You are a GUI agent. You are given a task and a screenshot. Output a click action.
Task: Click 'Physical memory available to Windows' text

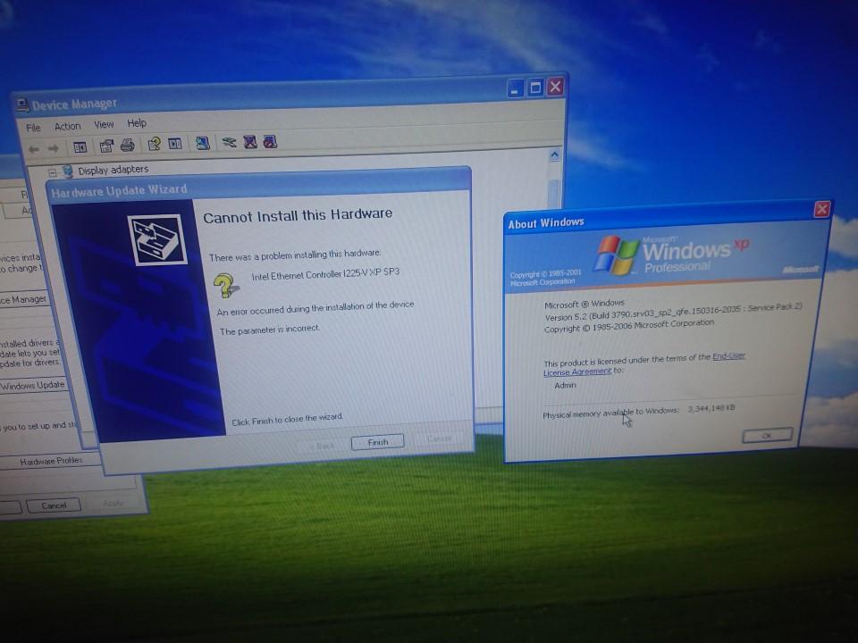[x=610, y=413]
